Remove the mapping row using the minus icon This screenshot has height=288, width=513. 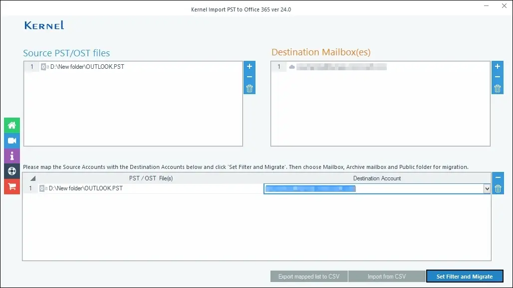pyautogui.click(x=498, y=177)
